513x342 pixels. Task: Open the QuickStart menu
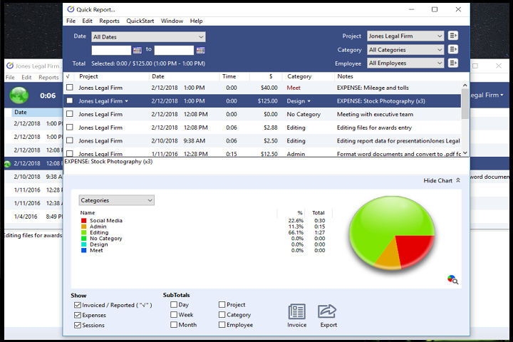coord(140,21)
